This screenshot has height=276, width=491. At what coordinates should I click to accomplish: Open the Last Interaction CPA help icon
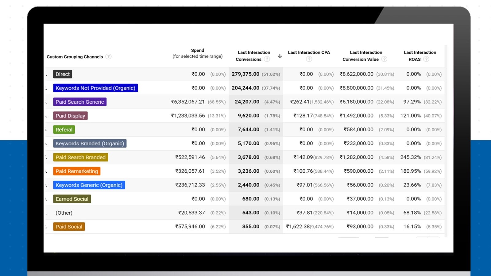point(309,59)
